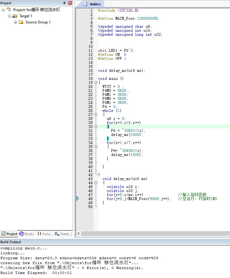Open the Templates tab in the project pane
This screenshot has height=278, width=230.
[63, 234]
